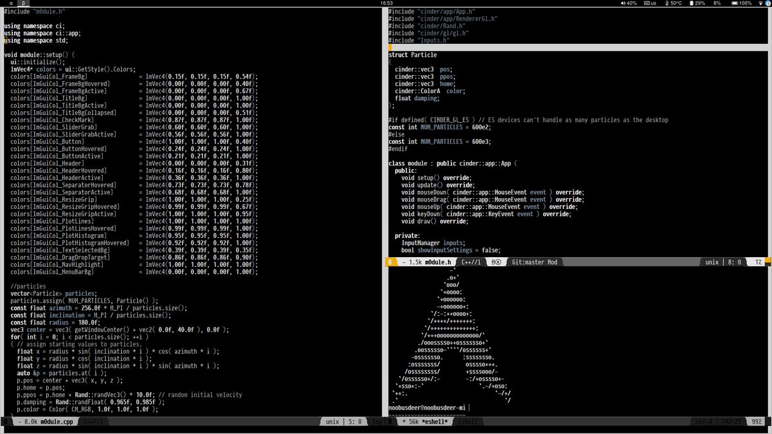772x434 pixels.
Task: Click the minor mode symbols in m0dule.h mode line
Action: tap(496, 262)
